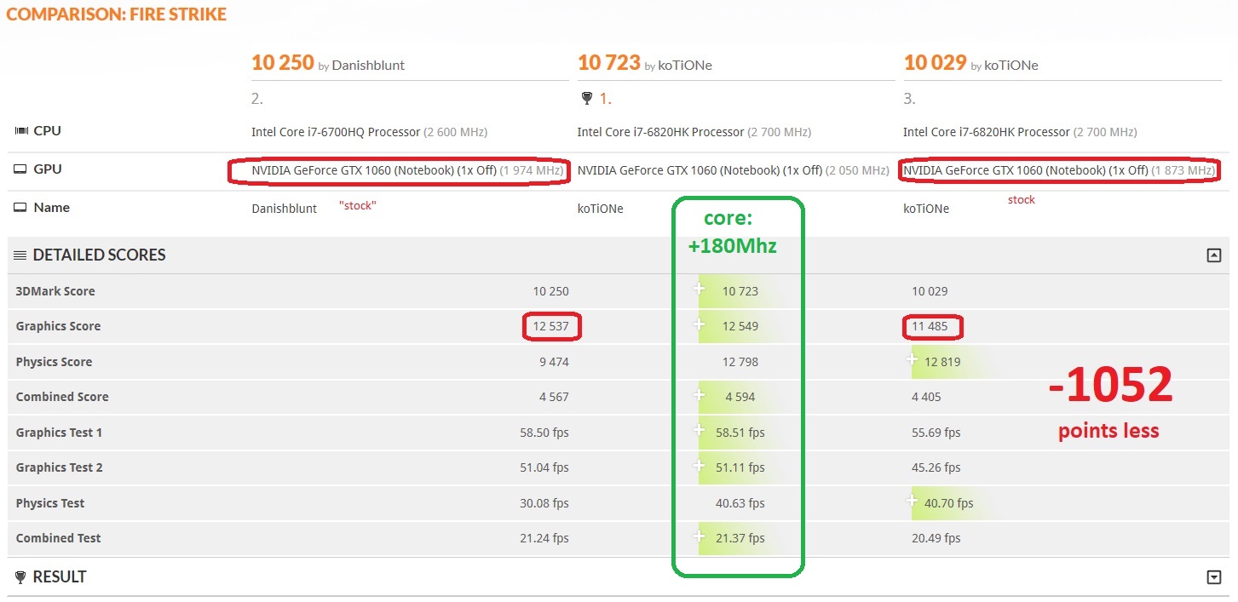Click Physics Test value 40.70 fps
The width and height of the screenshot is (1238, 602).
pos(949,503)
